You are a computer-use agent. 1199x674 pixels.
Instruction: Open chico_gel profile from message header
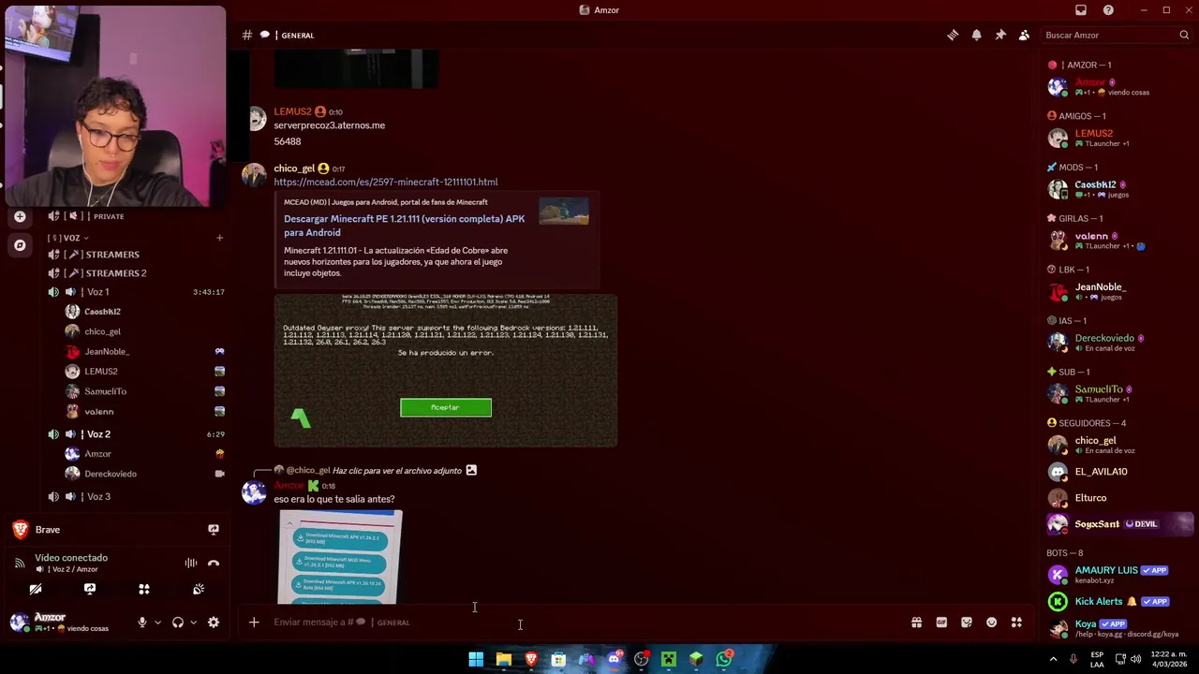pos(294,168)
